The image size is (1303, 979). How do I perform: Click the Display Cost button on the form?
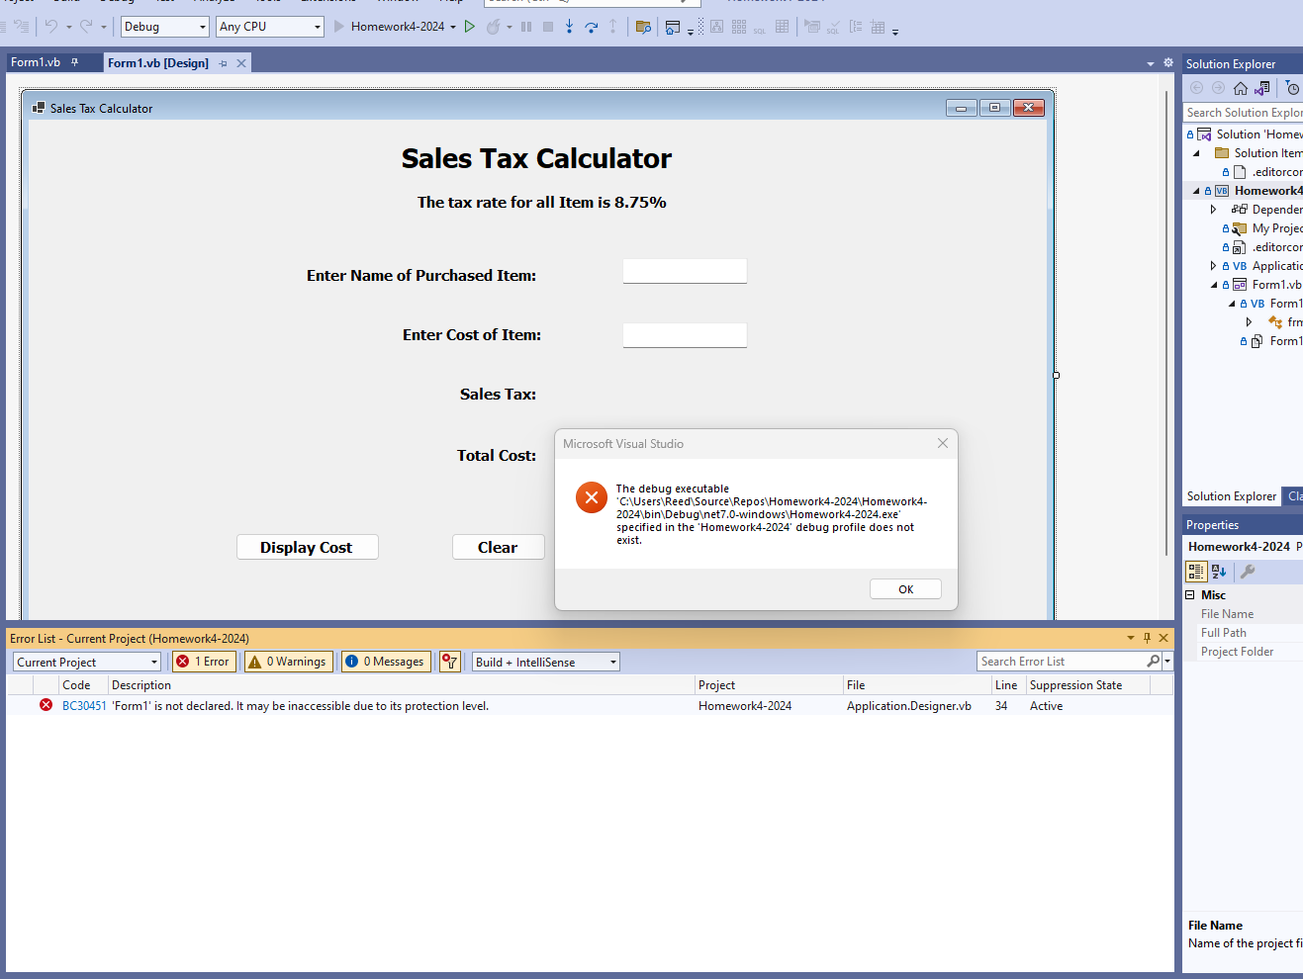tap(307, 548)
